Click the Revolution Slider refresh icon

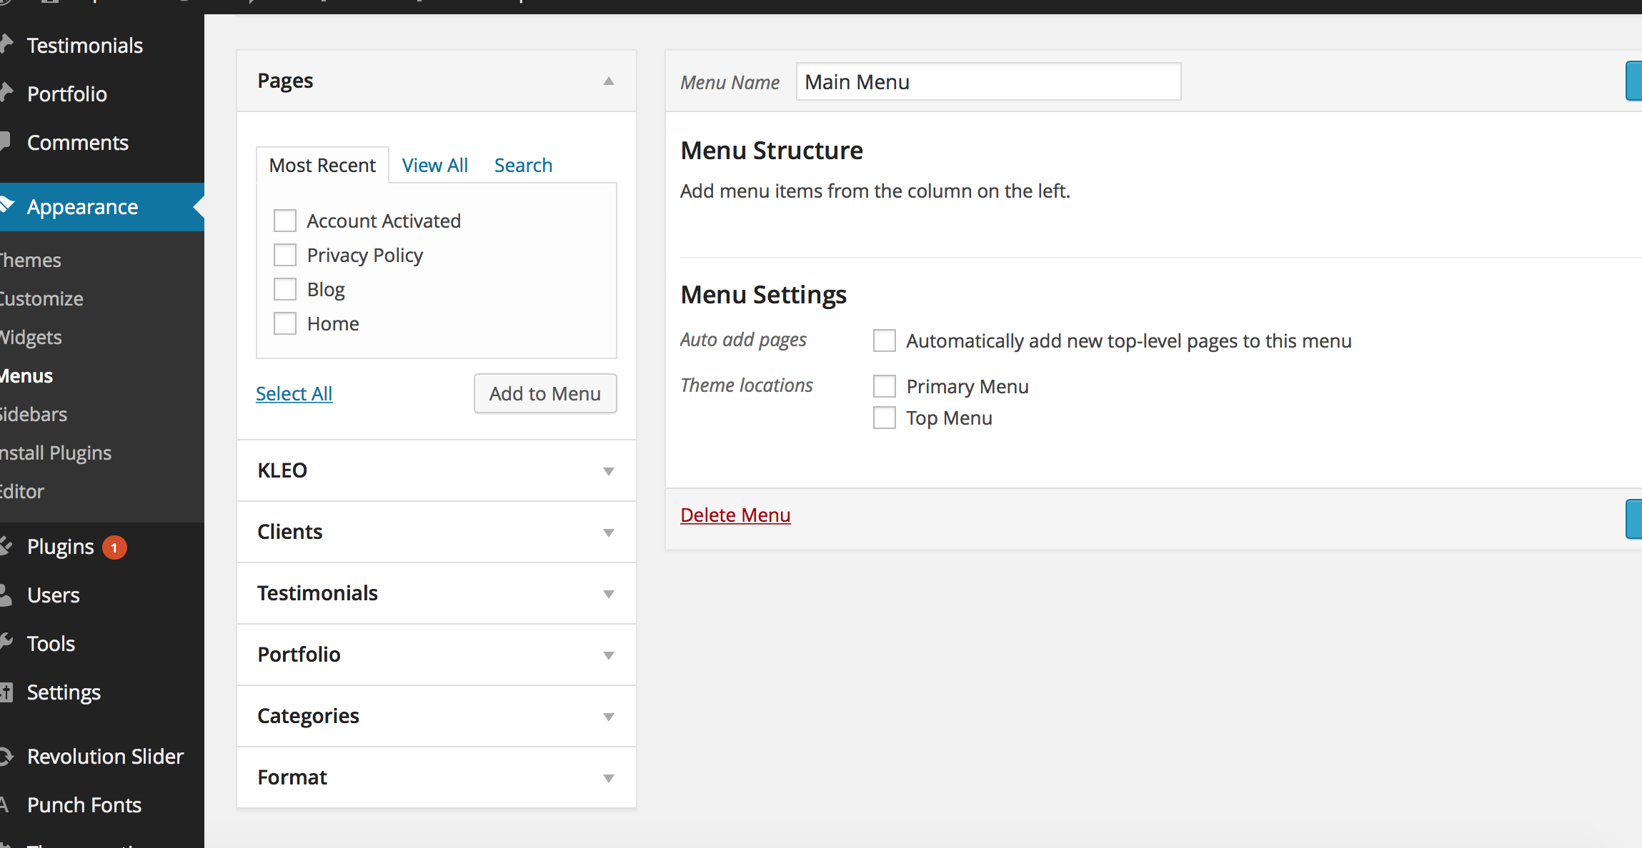(x=6, y=756)
